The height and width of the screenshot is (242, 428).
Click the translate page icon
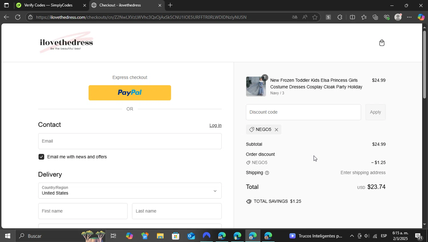tap(295, 17)
